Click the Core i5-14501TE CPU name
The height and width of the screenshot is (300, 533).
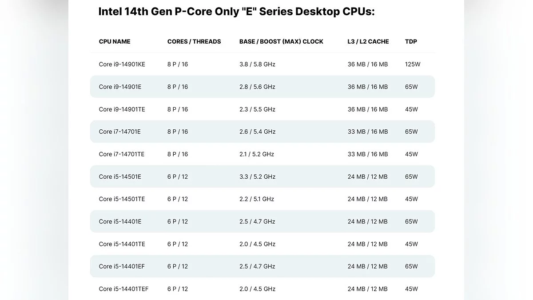tap(122, 199)
